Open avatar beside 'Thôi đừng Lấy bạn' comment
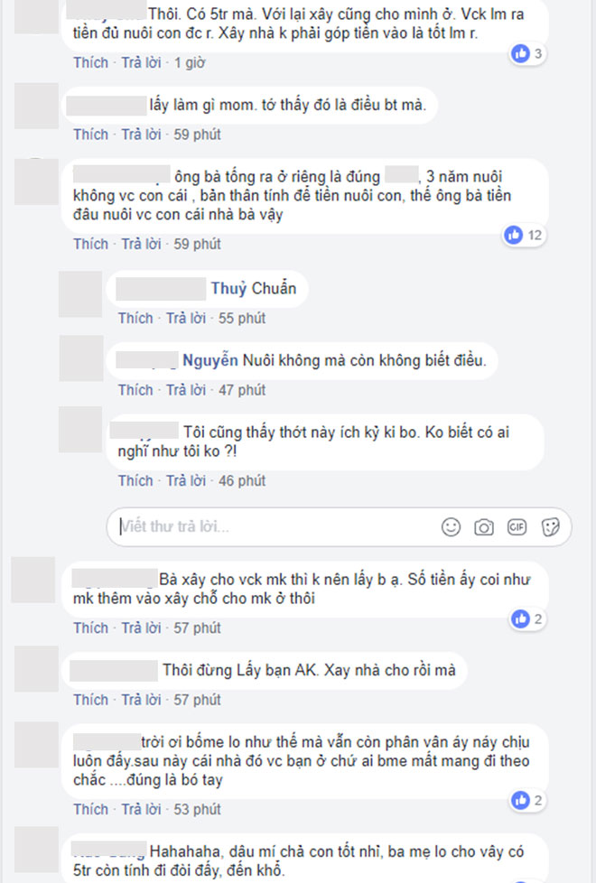Image resolution: width=596 pixels, height=883 pixels. click(36, 669)
